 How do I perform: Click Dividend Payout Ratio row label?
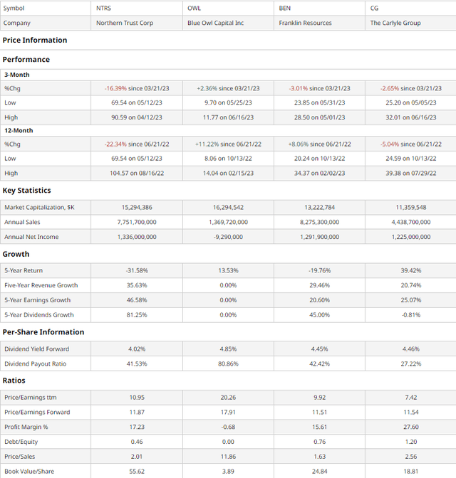[35, 363]
